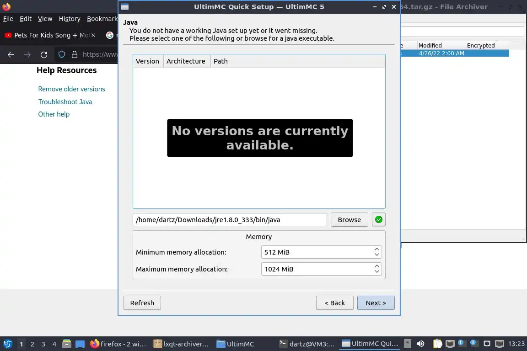Viewport: 527px width, 351px height.
Task: Switch to virtual desktop 2
Action: [x=32, y=344]
